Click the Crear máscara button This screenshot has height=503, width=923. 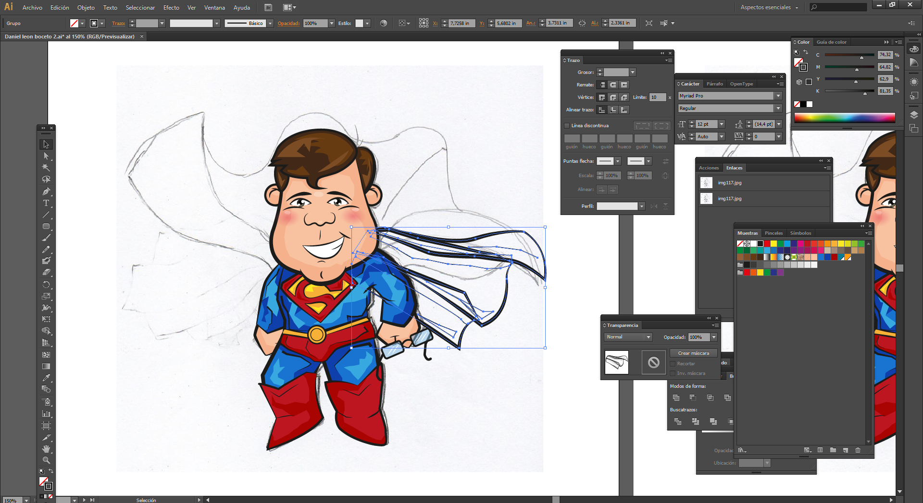tap(693, 353)
